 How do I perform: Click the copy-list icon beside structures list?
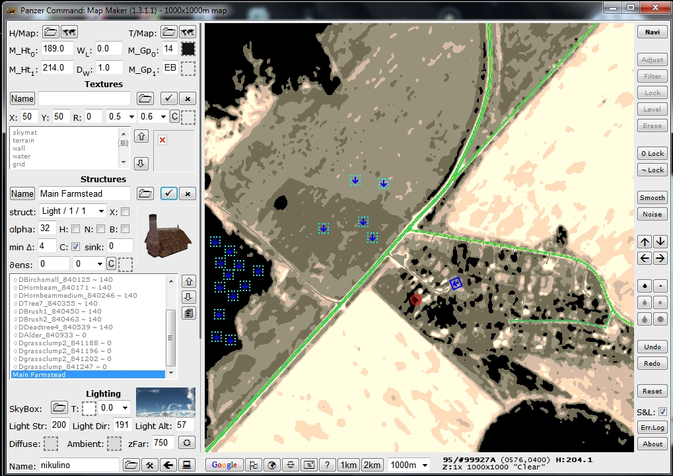(x=189, y=314)
